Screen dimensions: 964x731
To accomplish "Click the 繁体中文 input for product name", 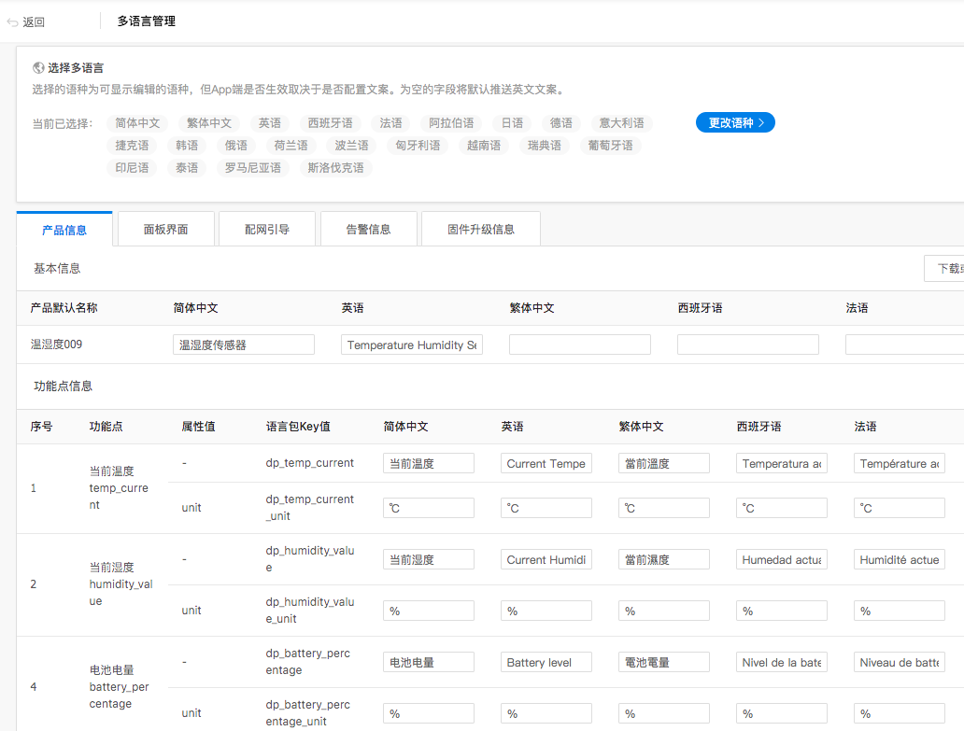I will (x=579, y=344).
